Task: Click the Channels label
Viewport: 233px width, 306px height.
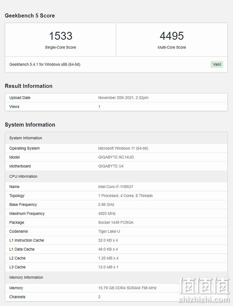Action: (17, 297)
